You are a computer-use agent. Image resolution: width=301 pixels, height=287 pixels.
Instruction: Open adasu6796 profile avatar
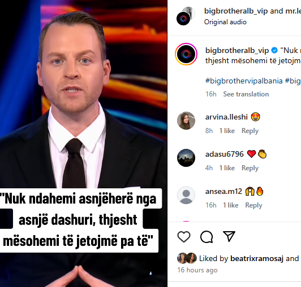coord(186,158)
